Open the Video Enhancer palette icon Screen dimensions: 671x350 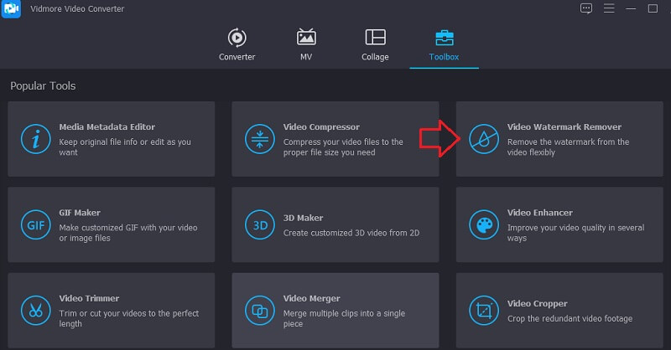[484, 224]
